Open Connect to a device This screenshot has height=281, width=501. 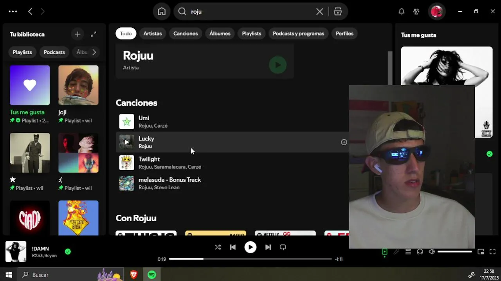coord(420,252)
